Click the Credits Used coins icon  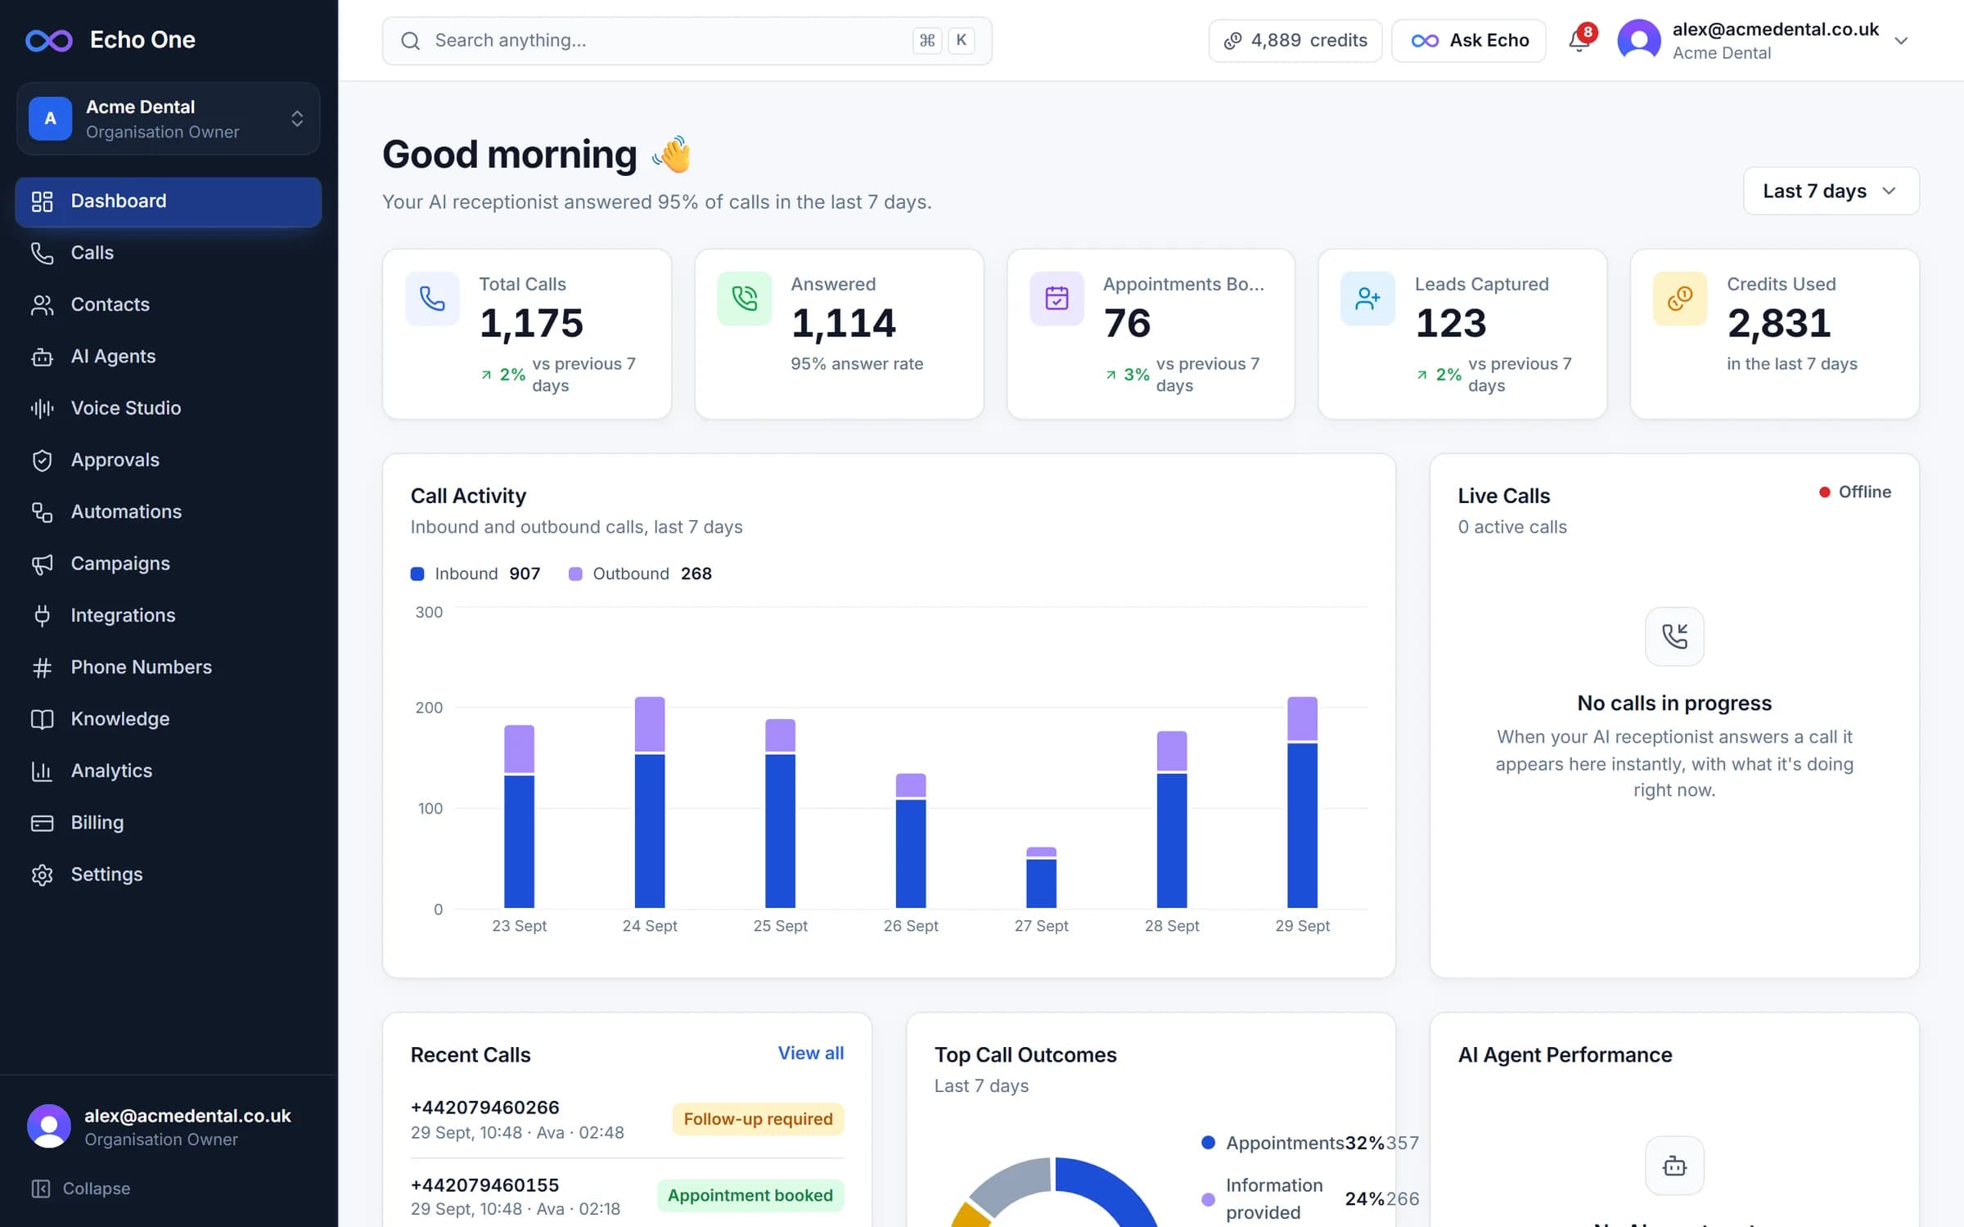pos(1680,299)
